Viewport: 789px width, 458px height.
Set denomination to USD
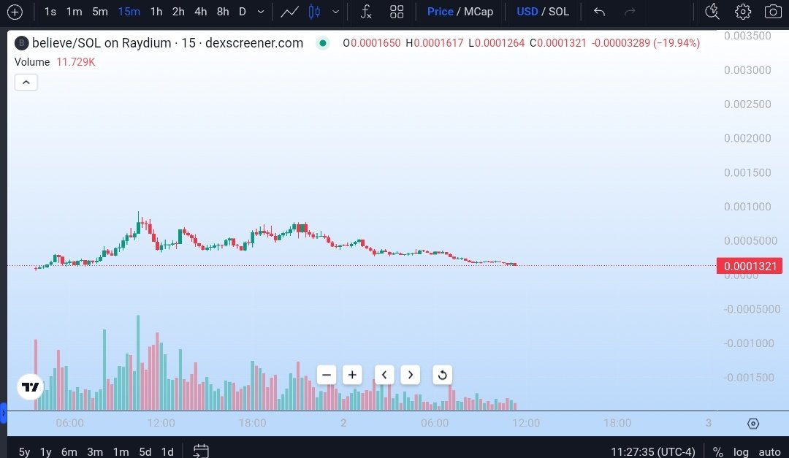tap(527, 12)
